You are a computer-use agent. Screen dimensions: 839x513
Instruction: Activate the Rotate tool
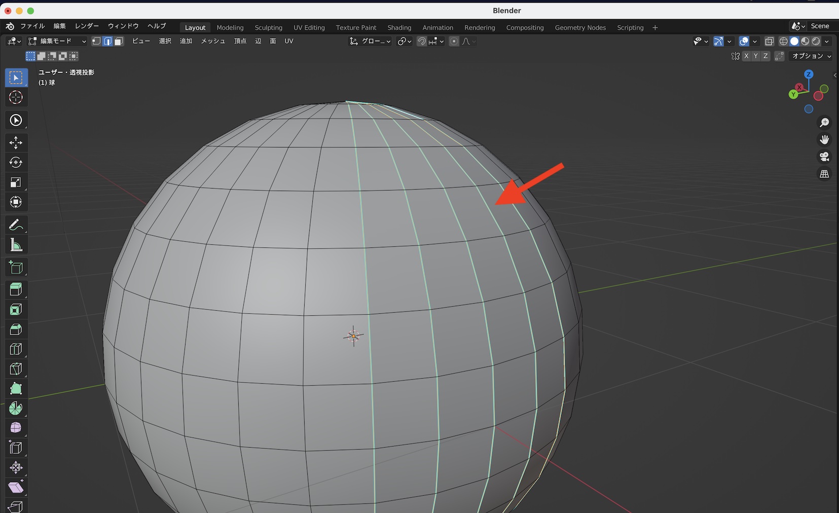16,162
